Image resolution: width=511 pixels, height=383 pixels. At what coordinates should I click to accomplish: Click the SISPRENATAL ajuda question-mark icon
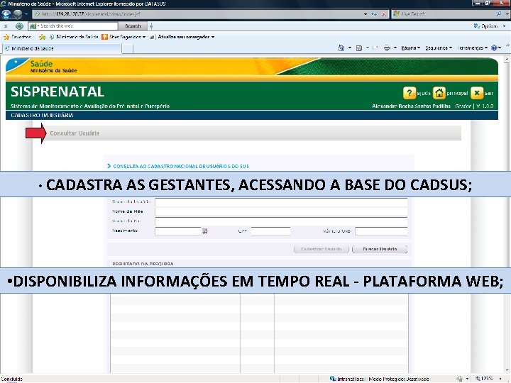pyautogui.click(x=410, y=93)
